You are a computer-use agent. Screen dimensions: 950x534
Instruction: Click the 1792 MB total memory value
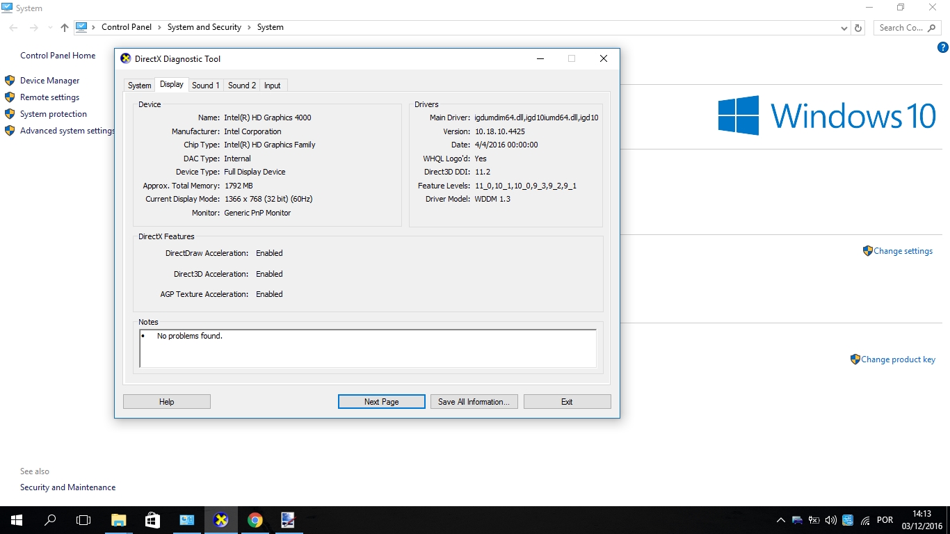click(x=239, y=186)
